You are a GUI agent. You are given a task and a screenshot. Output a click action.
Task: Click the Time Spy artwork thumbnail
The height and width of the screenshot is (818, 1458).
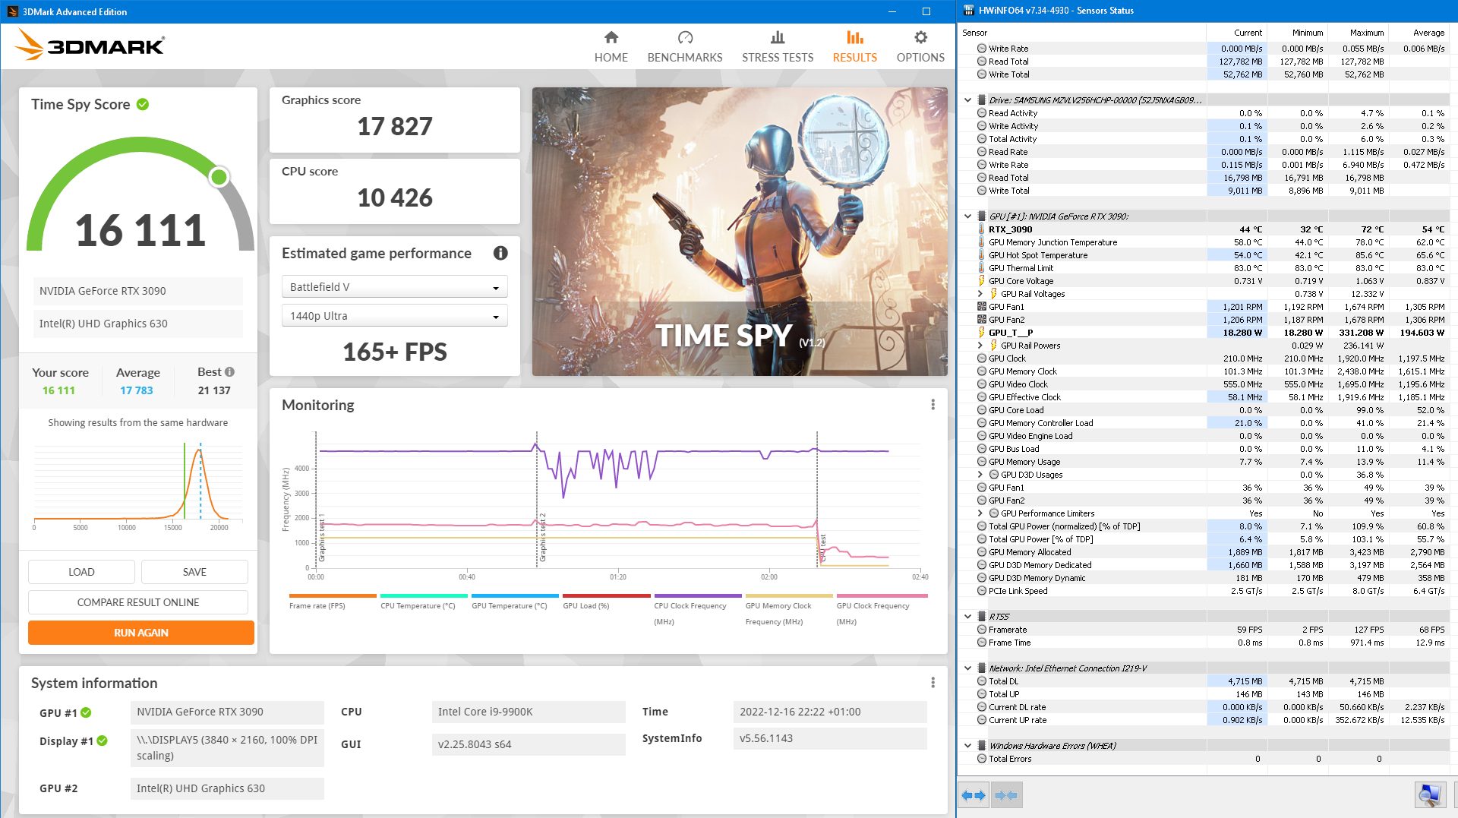click(740, 232)
